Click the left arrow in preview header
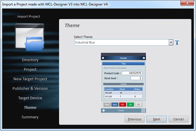Viewport: 196px width, 131px height. pyautogui.click(x=103, y=58)
